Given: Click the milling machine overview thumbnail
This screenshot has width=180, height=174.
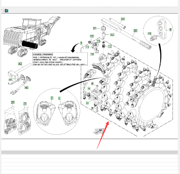Looking at the screenshot, I should pos(31,37).
